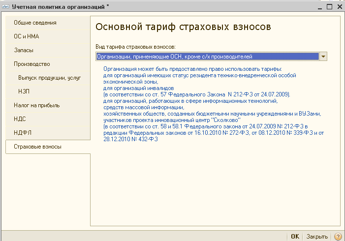Screen dimensions: 345x241
Task: Click the Основной тариф страховых взносов heading
Action: click(183, 27)
